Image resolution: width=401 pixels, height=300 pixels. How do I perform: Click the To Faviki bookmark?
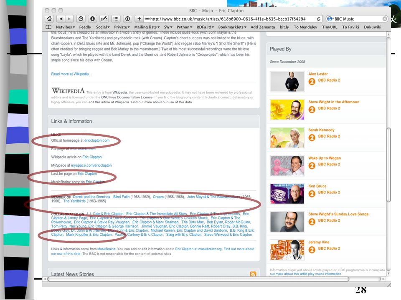click(350, 27)
